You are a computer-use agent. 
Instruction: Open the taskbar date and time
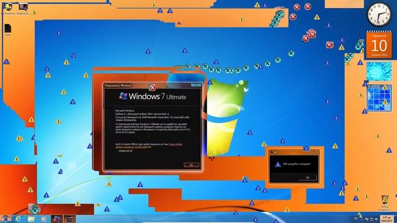386,219
